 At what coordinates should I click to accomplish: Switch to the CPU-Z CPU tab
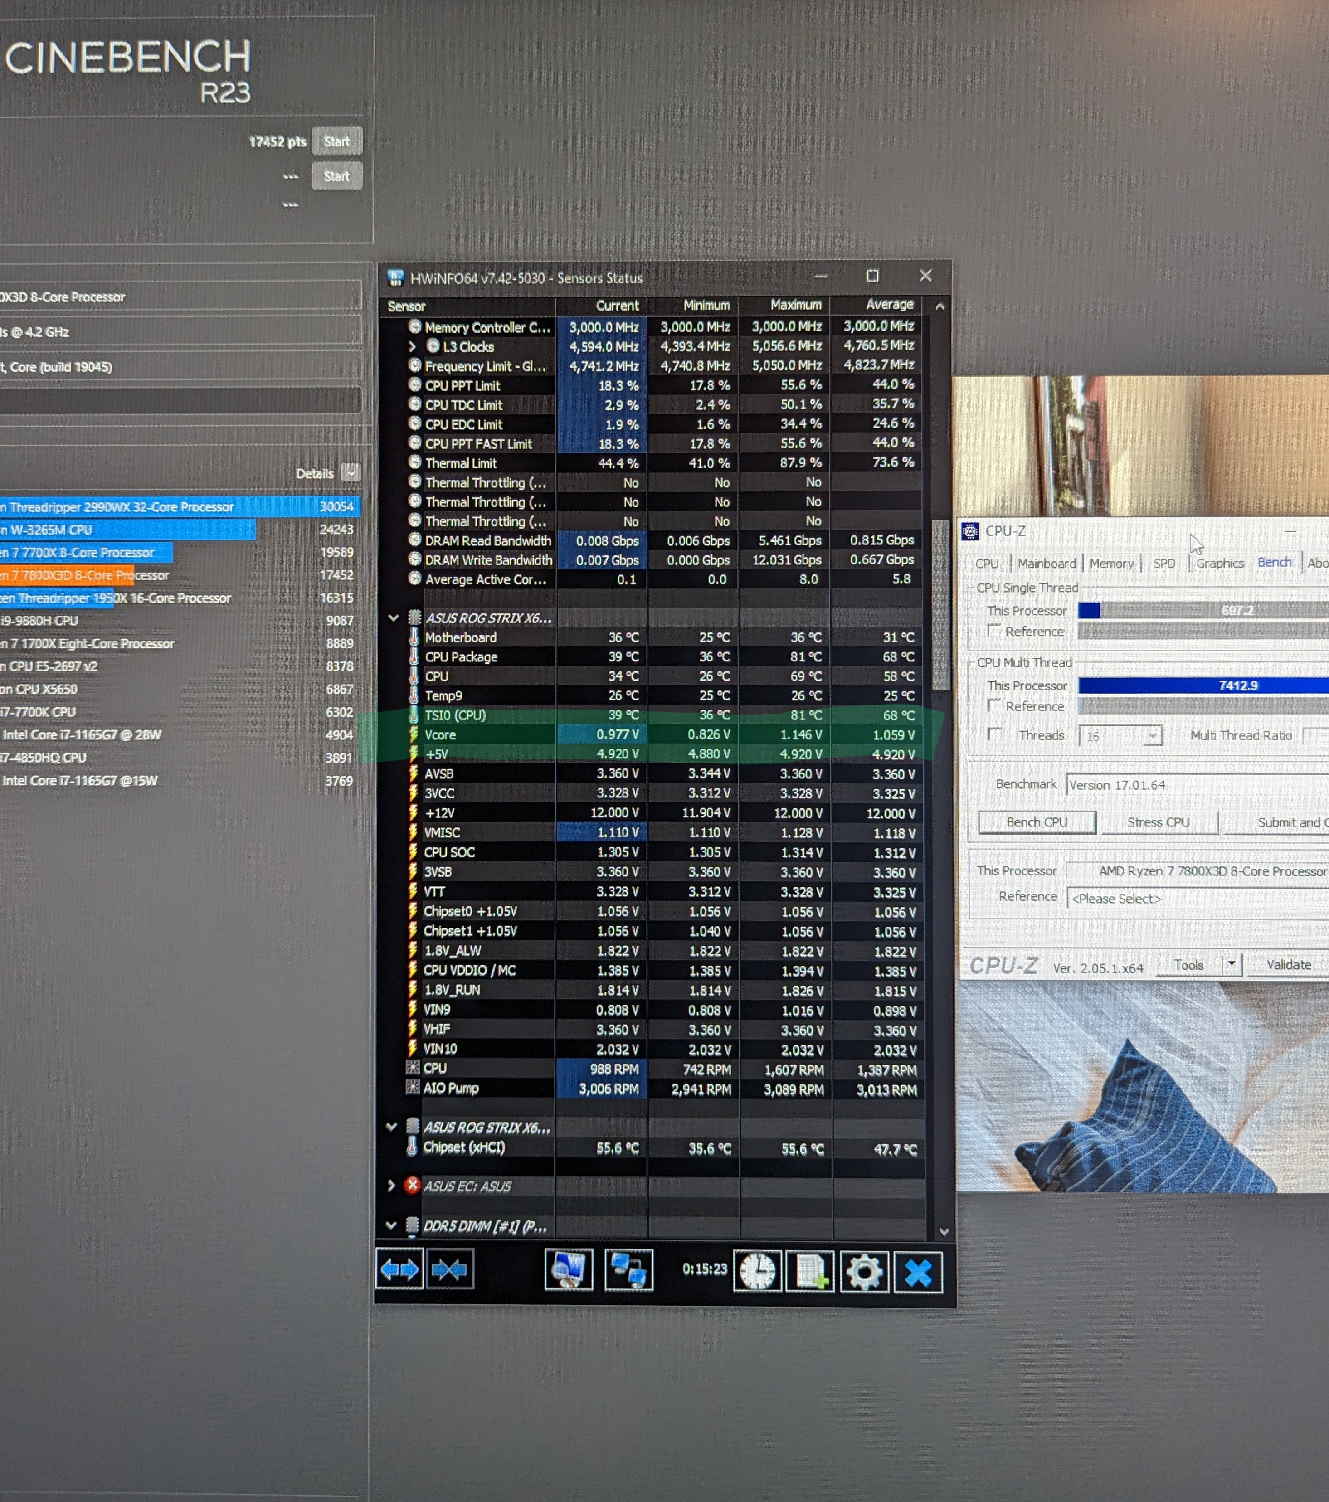tap(987, 563)
